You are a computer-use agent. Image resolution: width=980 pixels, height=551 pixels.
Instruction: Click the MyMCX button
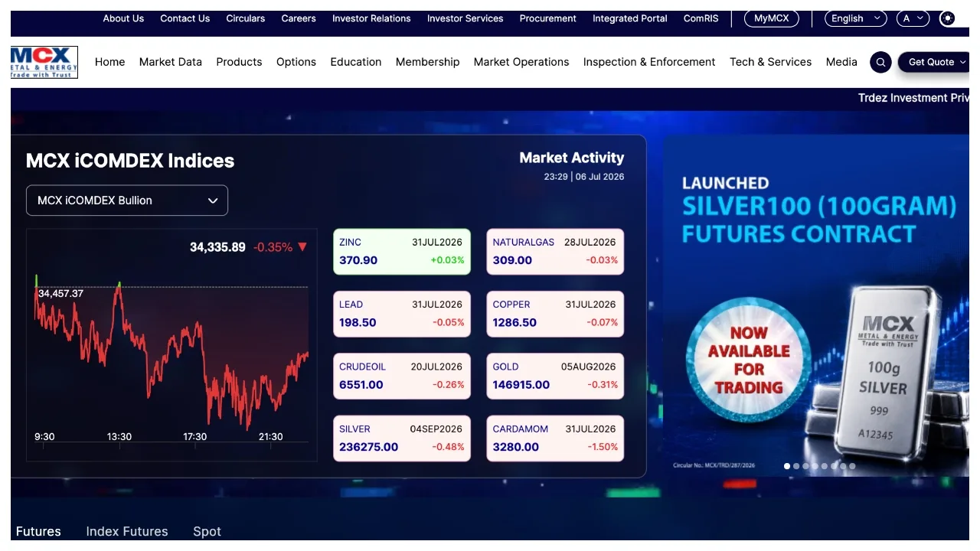(772, 18)
